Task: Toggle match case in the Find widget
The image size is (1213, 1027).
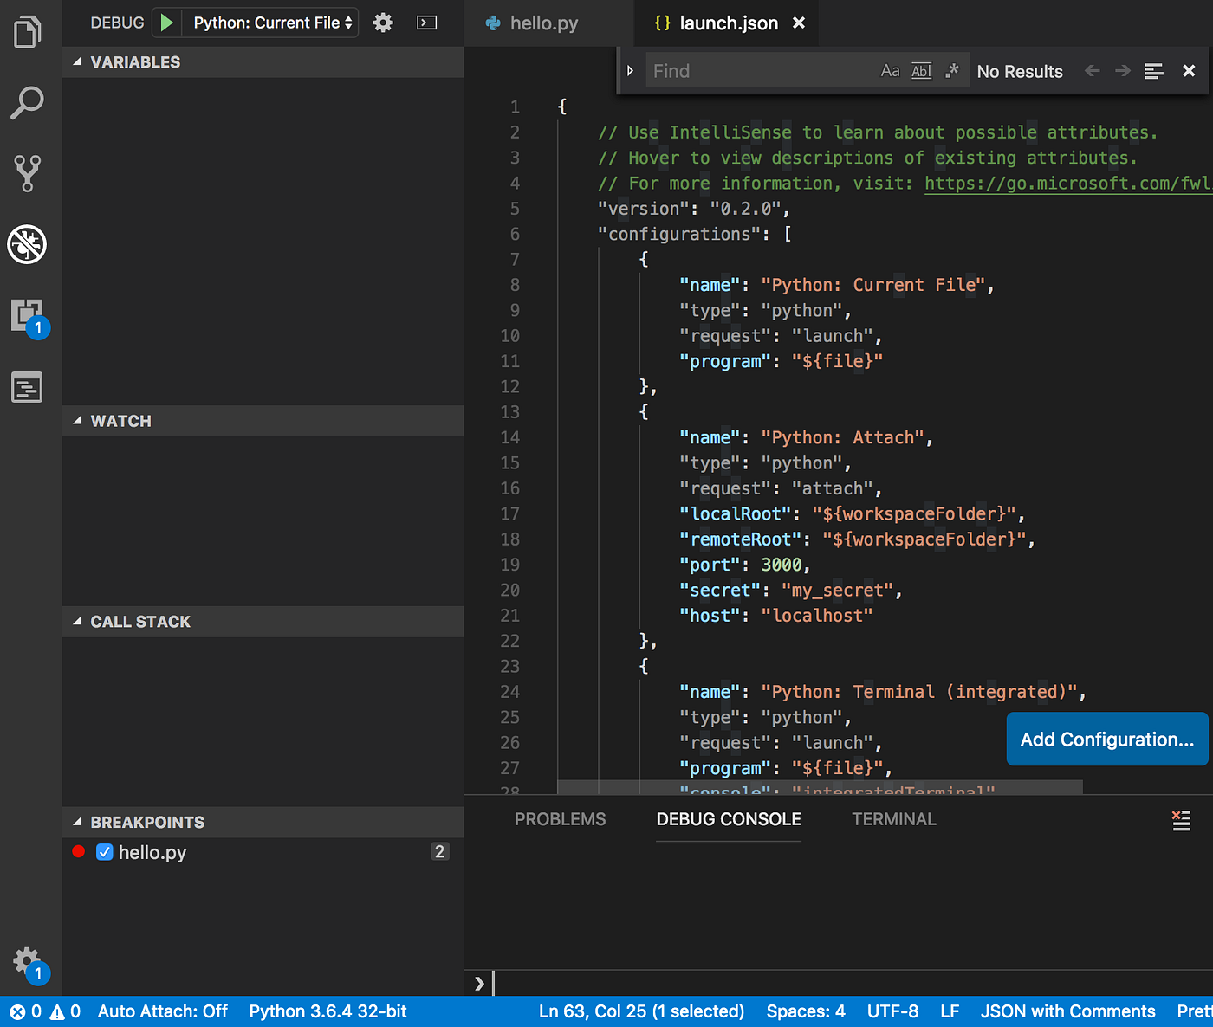Action: pyautogui.click(x=890, y=70)
